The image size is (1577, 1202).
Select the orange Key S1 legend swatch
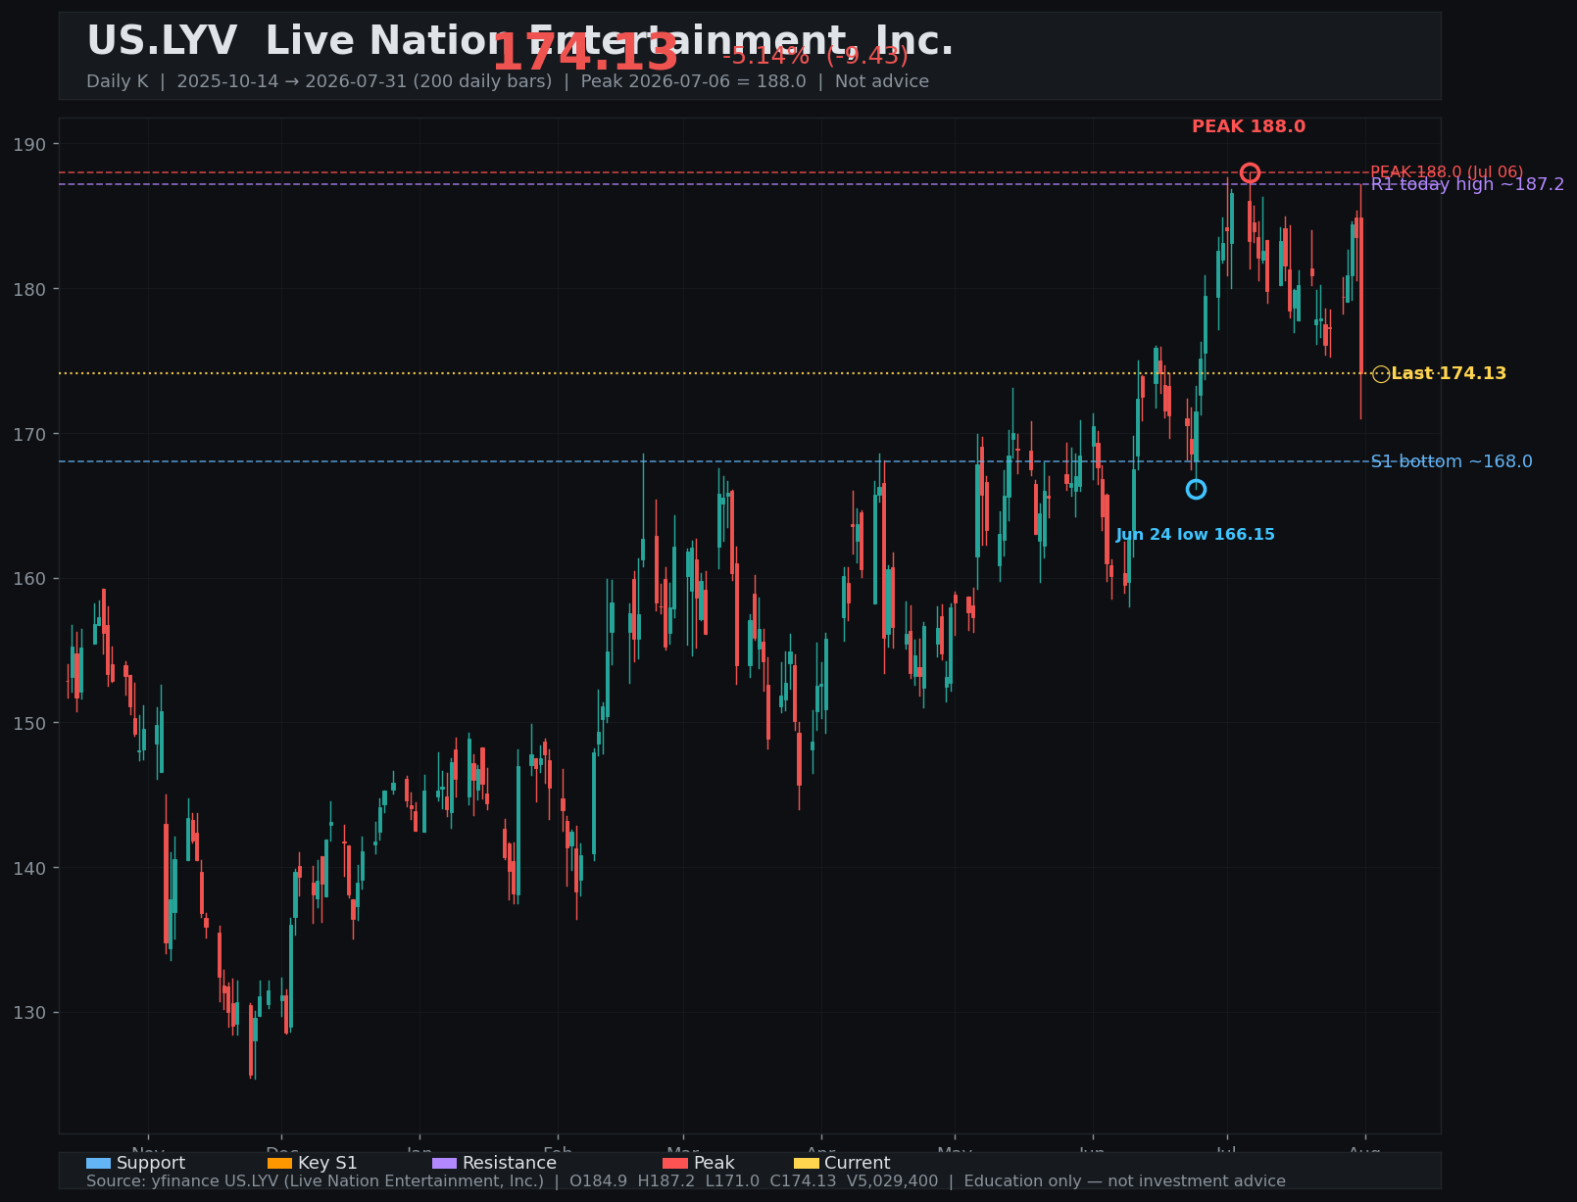click(279, 1163)
